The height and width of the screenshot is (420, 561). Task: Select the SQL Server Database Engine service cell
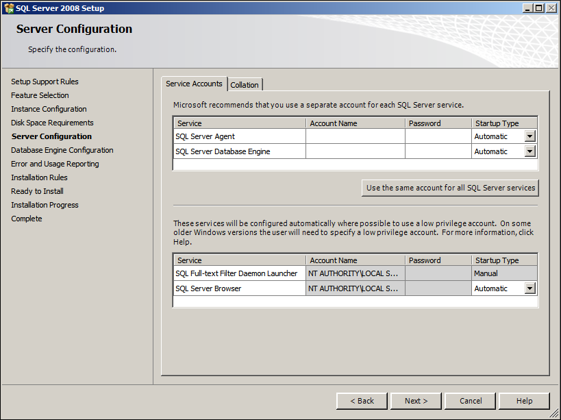tap(240, 151)
